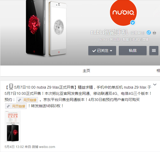
Task: Click the nubia round avatar logo
Action: click(123, 12)
